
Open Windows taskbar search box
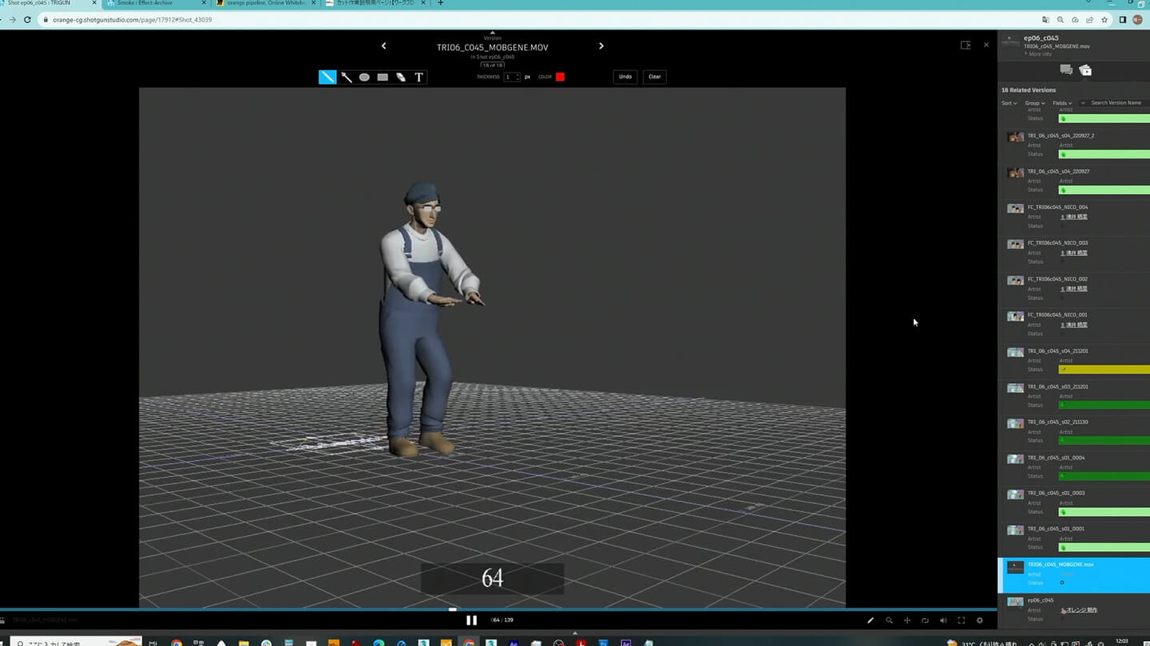click(x=76, y=642)
